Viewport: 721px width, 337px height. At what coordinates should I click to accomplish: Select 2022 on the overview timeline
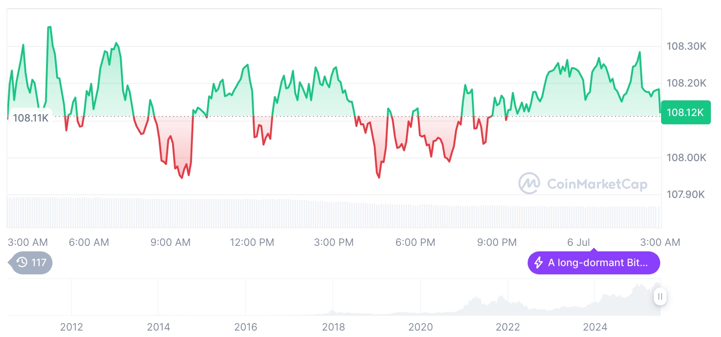coord(507,327)
